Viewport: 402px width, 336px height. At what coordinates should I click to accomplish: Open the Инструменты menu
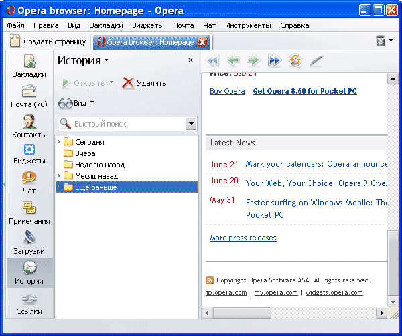pos(248,25)
